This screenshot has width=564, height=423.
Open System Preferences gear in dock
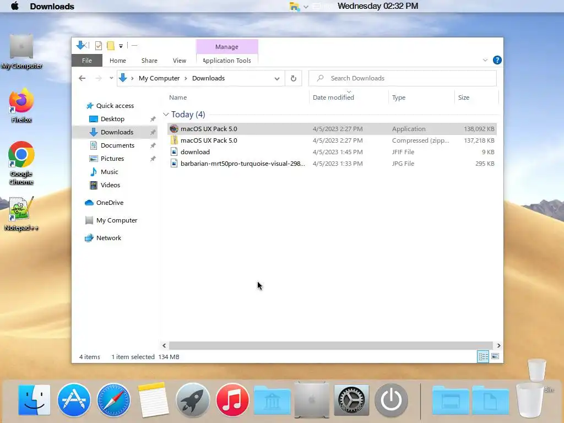[x=351, y=400]
